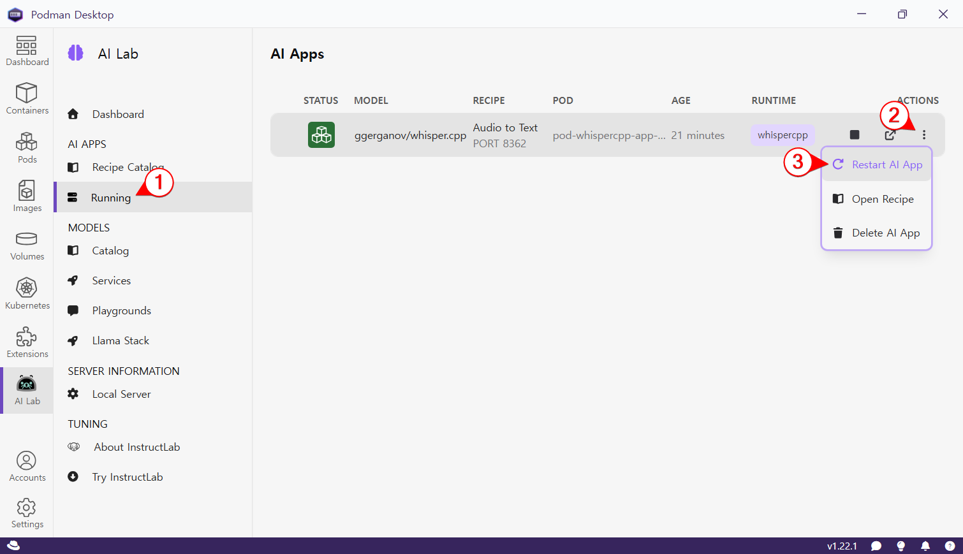Open the Kubernetes section
The width and height of the screenshot is (963, 554).
[x=27, y=294]
